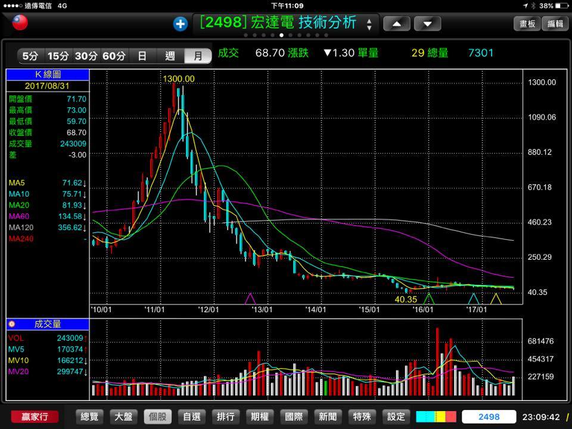Tap the K線圖 panel header
This screenshot has width=572, height=429.
coord(48,74)
